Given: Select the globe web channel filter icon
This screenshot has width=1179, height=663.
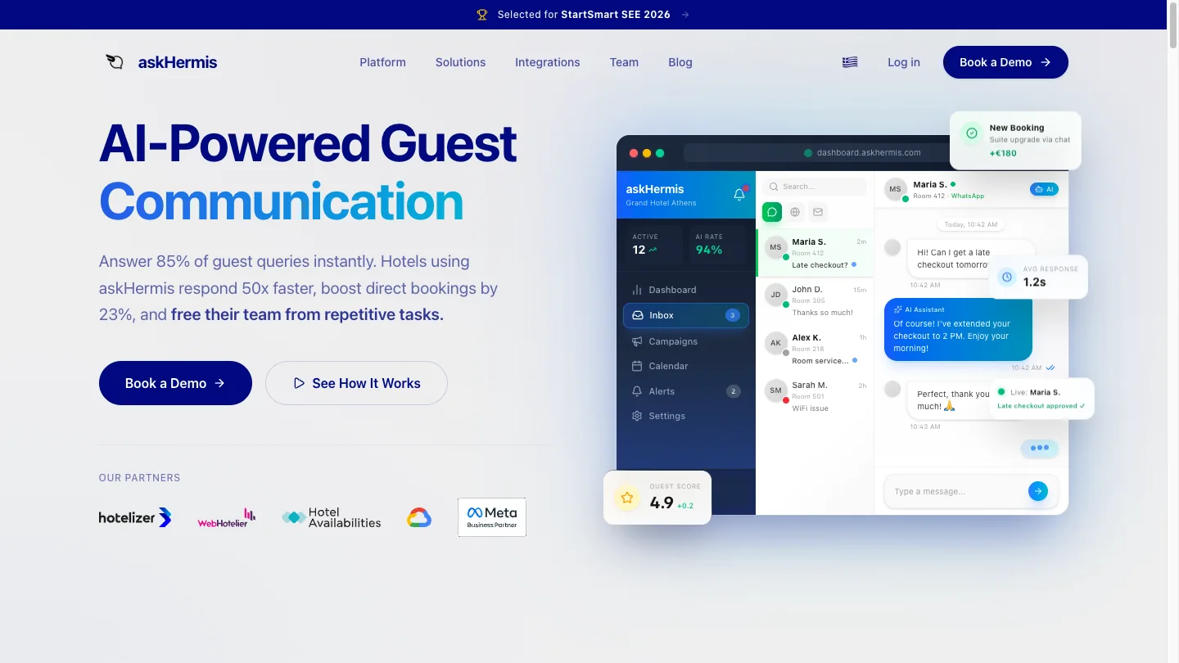Looking at the screenshot, I should (795, 212).
